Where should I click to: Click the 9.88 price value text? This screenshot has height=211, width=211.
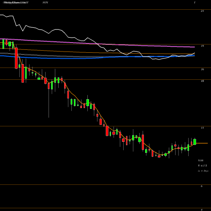click(201, 160)
